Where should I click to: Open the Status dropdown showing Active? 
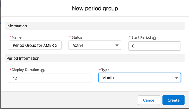[95, 45]
